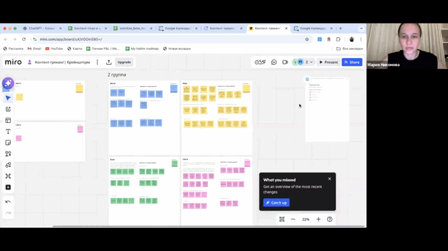Open Chrome extensions puzzle icon
Image resolution: width=448 pixels, height=251 pixels.
pyautogui.click(x=338, y=39)
